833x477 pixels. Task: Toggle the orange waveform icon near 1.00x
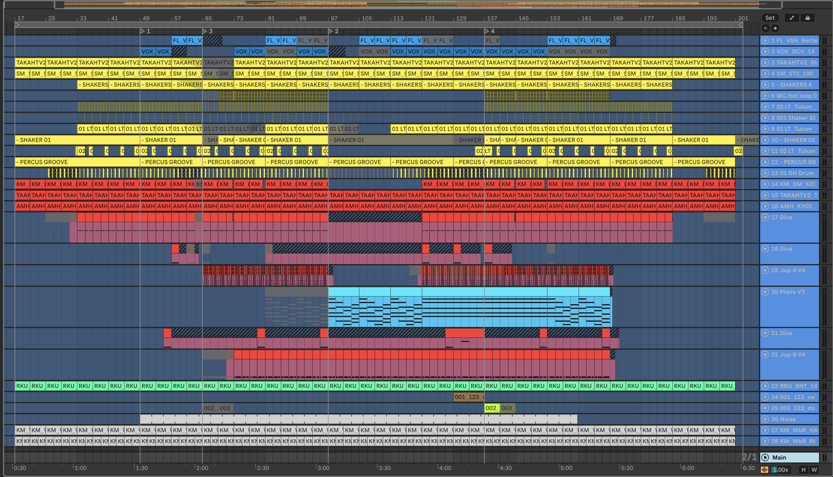click(765, 469)
